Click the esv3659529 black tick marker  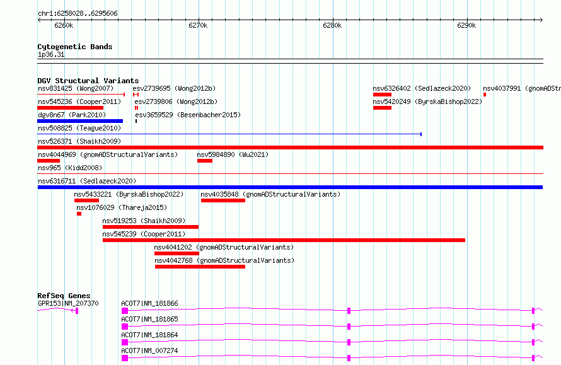click(136, 121)
